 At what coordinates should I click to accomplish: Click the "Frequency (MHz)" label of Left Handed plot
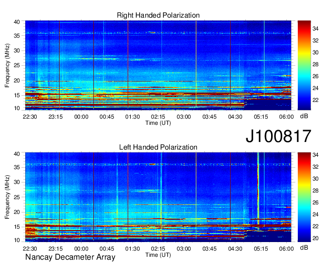point(7,197)
